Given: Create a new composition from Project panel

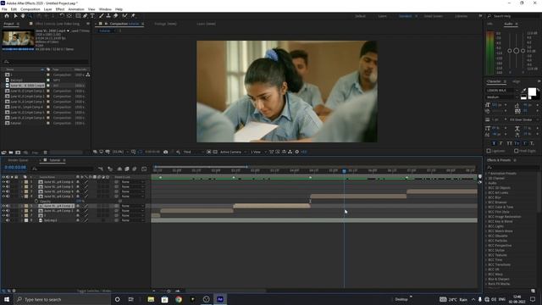Looking at the screenshot, I should click(x=18, y=152).
